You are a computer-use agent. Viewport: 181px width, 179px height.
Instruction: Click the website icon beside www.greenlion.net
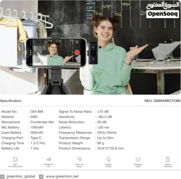pyautogui.click(x=41, y=177)
